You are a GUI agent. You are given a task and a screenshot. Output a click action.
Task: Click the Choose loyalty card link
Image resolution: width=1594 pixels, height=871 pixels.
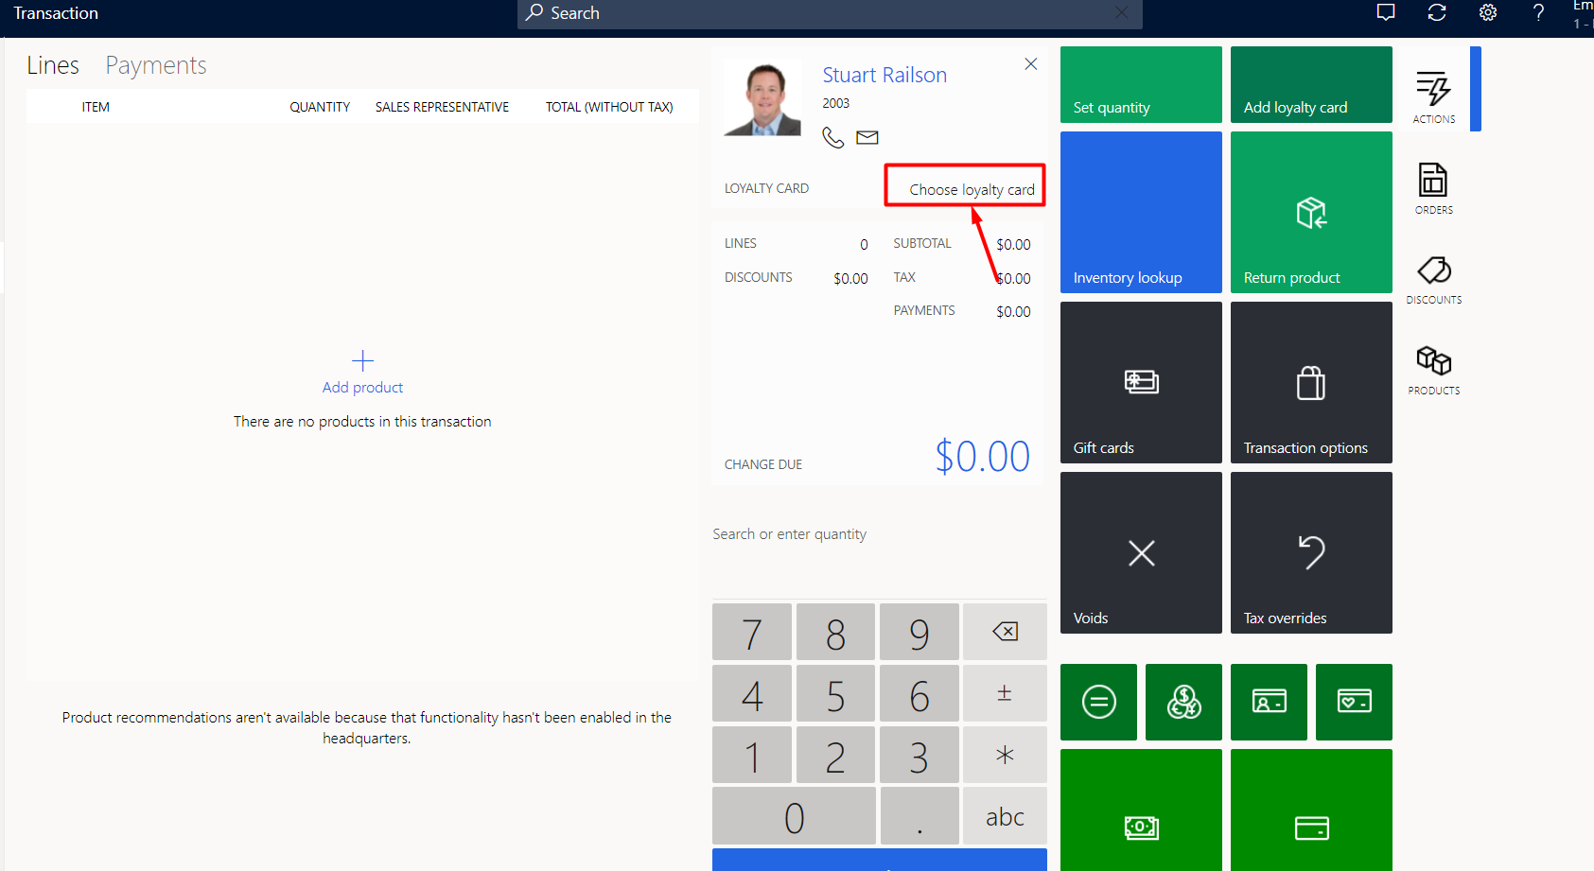[x=972, y=189]
